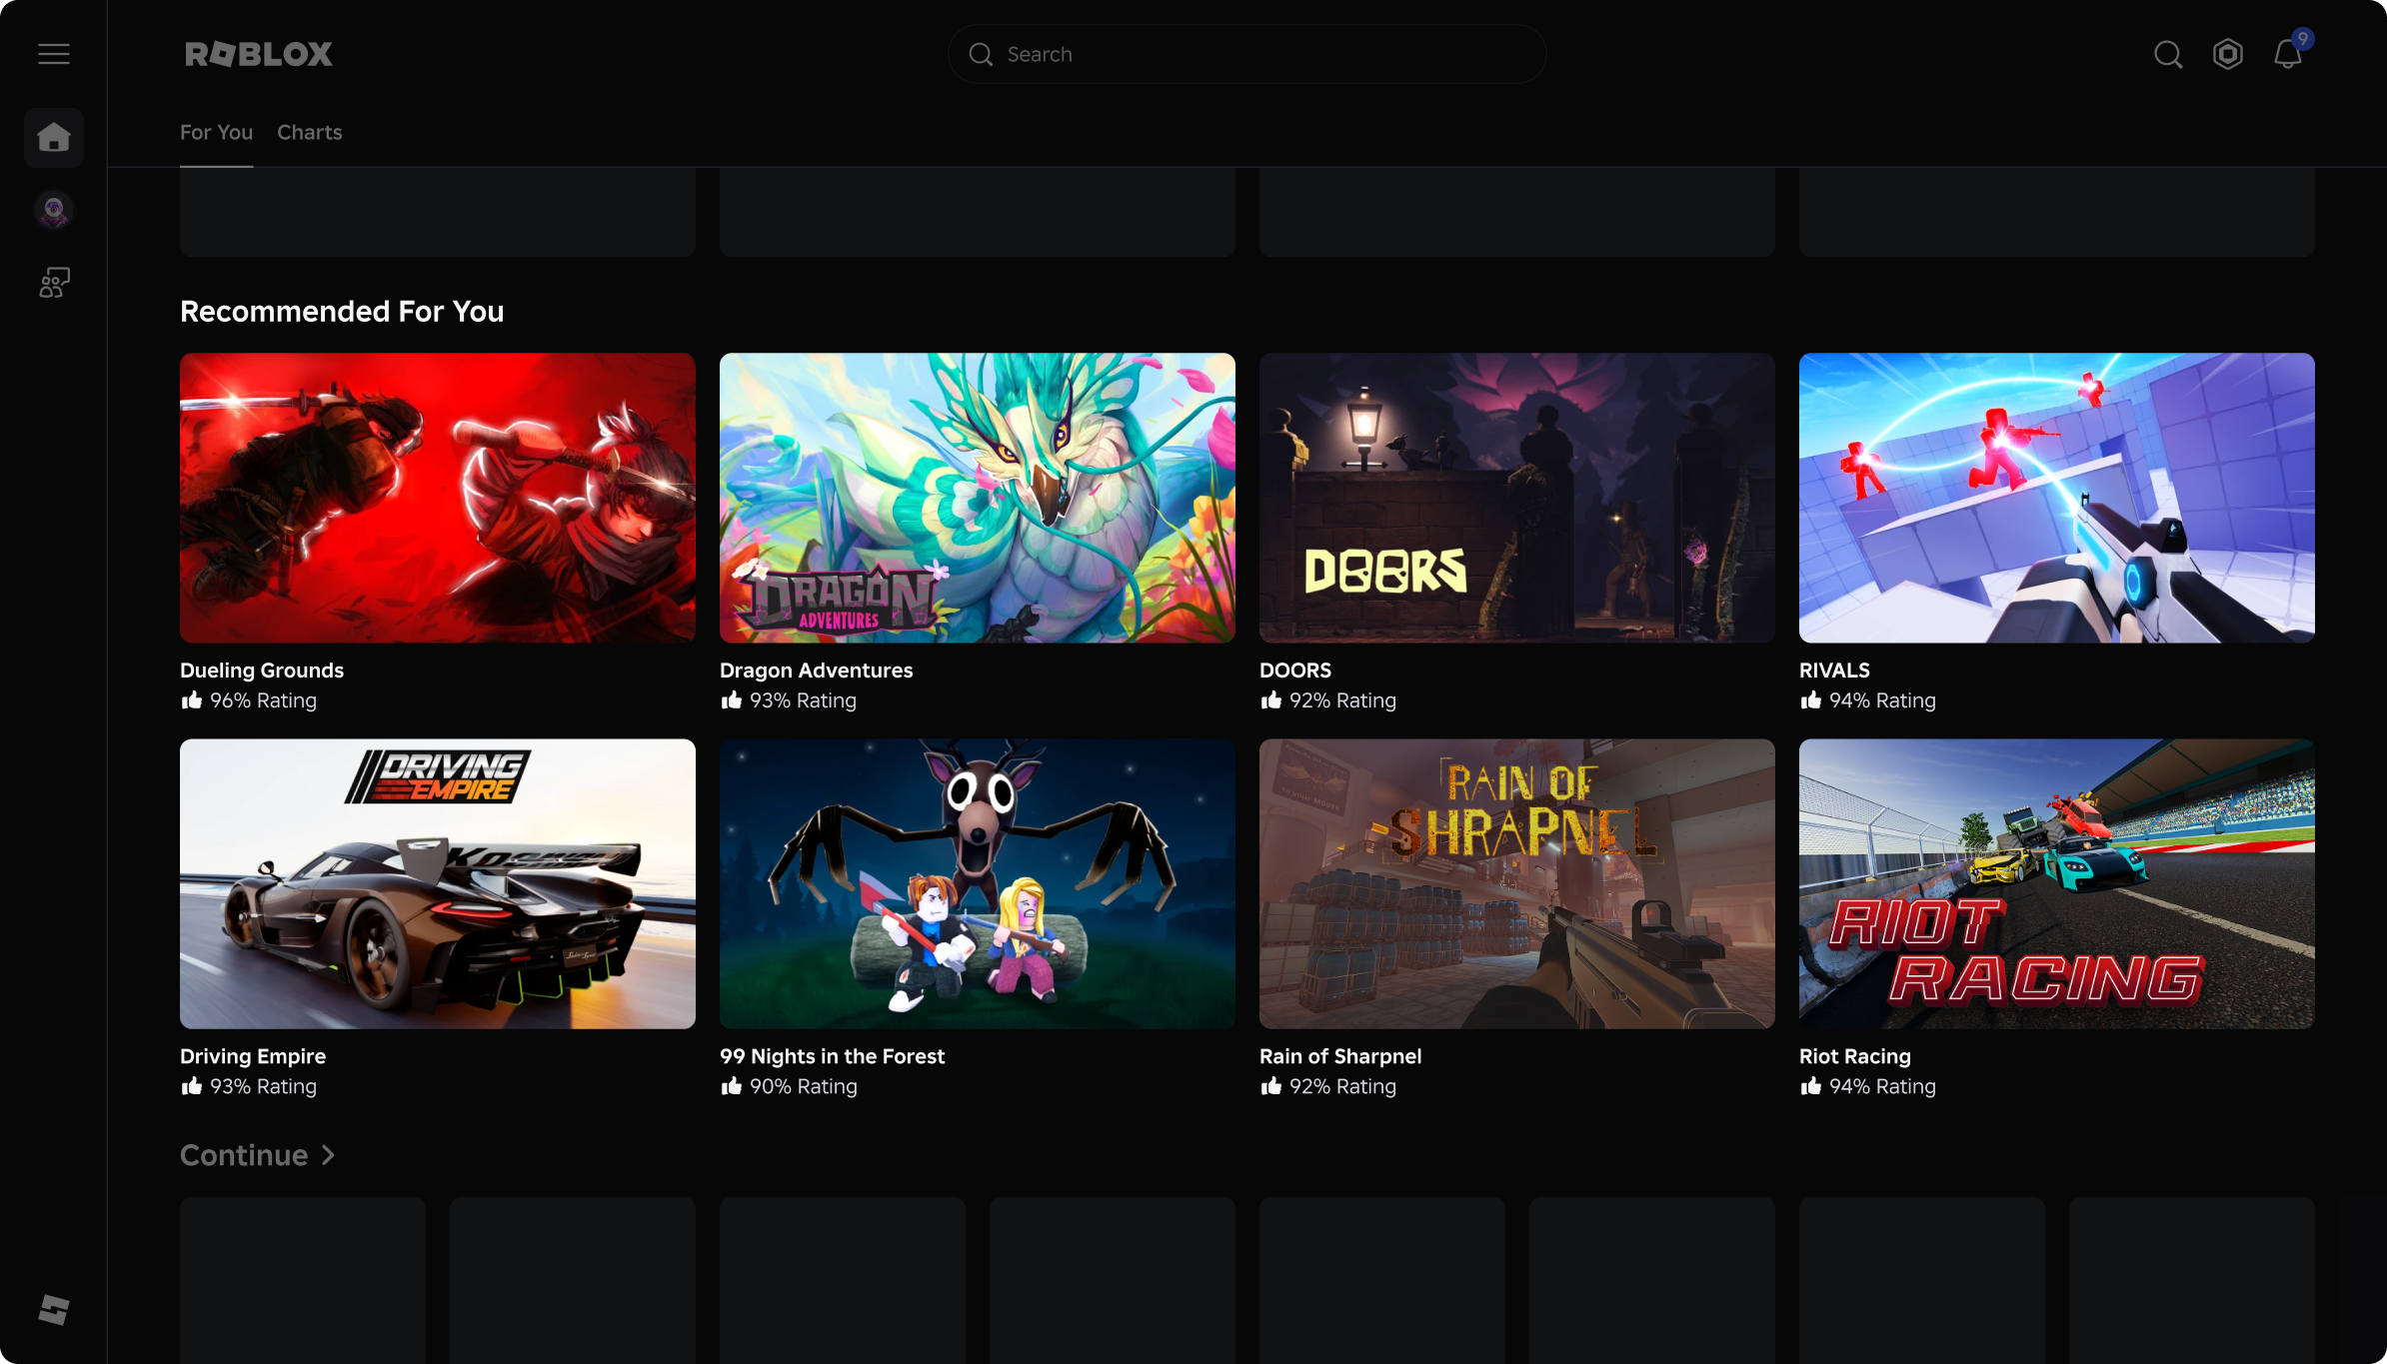Screen dimensions: 2387x1364
Task: Go to Home in sidebar
Action: pyautogui.click(x=54, y=137)
